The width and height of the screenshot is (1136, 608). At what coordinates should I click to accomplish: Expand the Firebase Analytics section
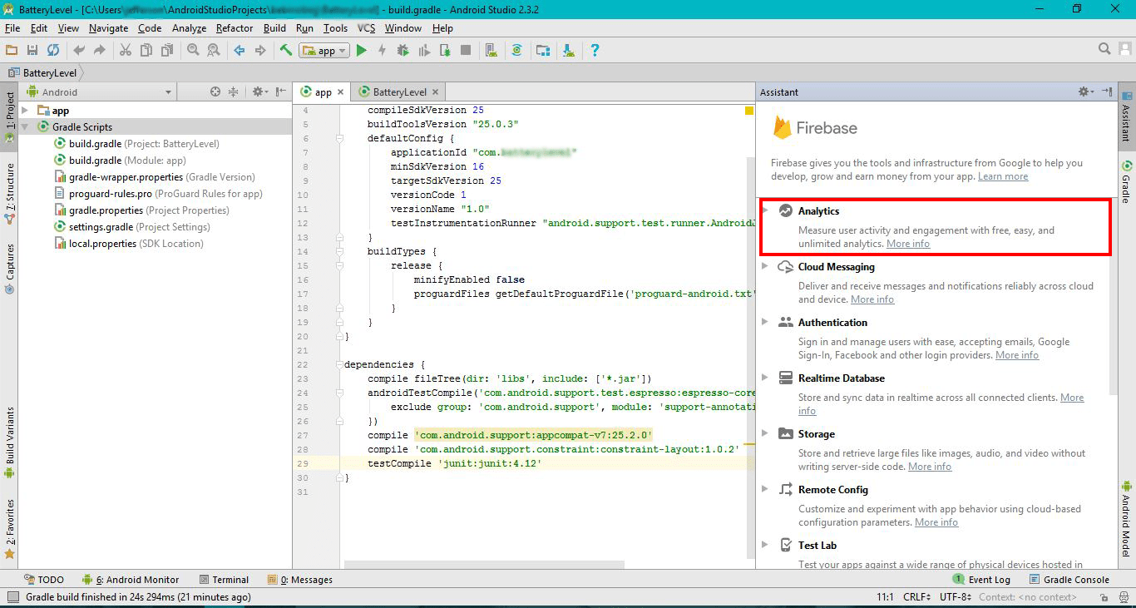click(765, 211)
